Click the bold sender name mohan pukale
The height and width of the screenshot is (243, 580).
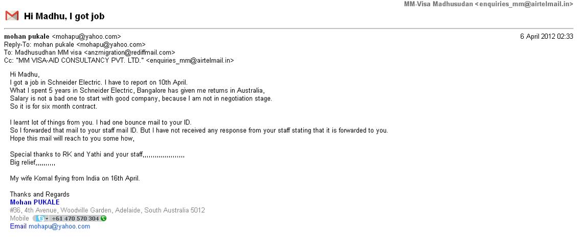click(27, 37)
